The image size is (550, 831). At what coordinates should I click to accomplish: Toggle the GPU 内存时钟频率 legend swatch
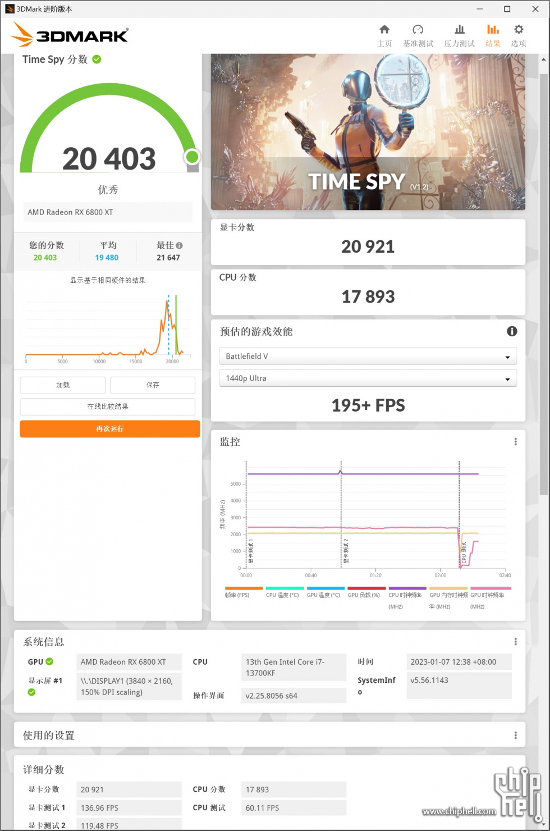coord(448,588)
